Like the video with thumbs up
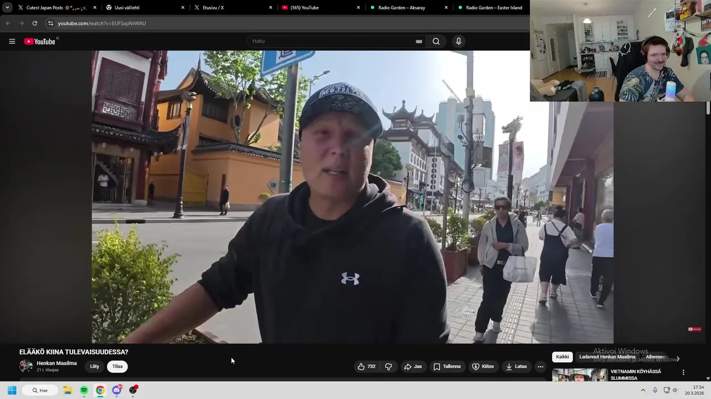This screenshot has width=711, height=399. tap(367, 366)
